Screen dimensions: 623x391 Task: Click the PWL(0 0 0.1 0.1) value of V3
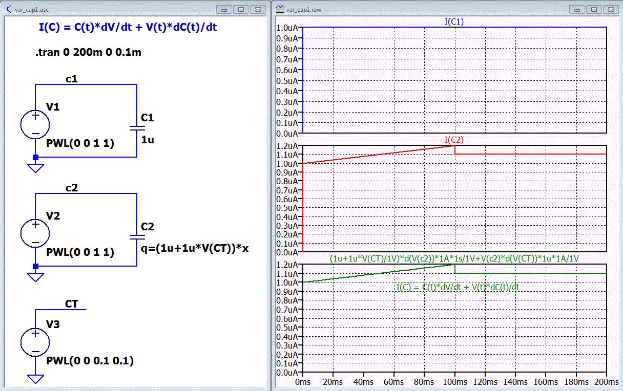(90, 361)
